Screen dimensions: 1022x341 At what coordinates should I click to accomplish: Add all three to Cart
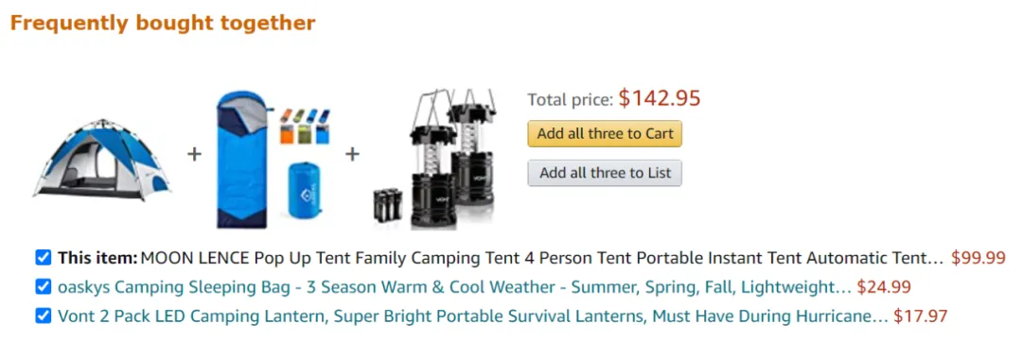tap(605, 133)
